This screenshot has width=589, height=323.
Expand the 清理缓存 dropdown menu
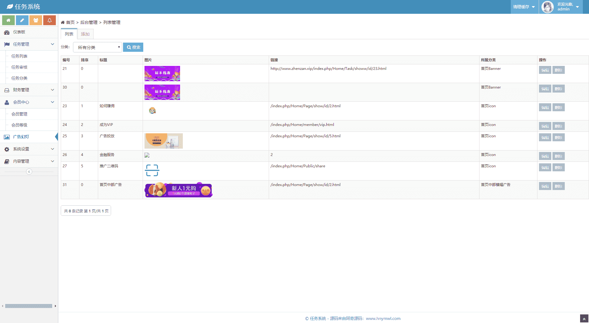524,7
